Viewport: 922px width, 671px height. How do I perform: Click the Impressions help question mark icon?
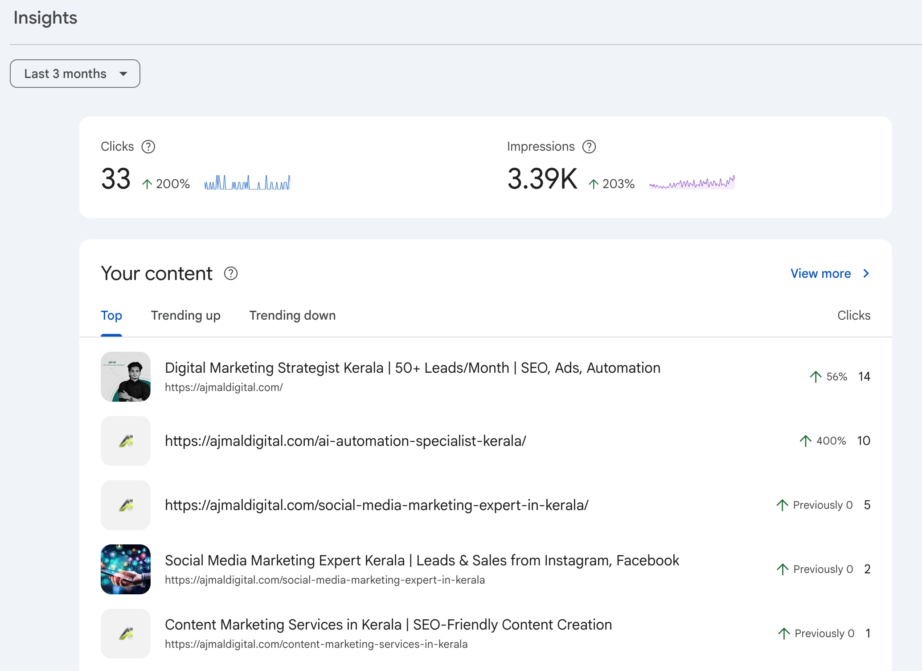click(589, 147)
